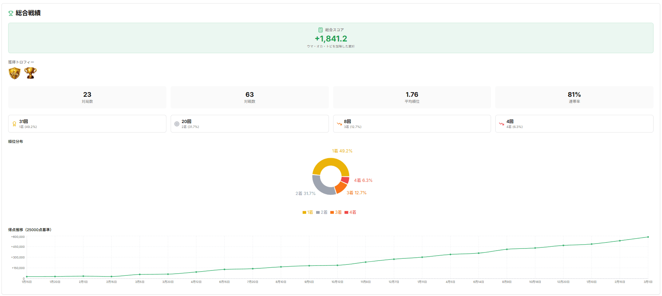The image size is (662, 296).
Task: Open the 対局数 stat card showing 23
Action: coord(87,97)
